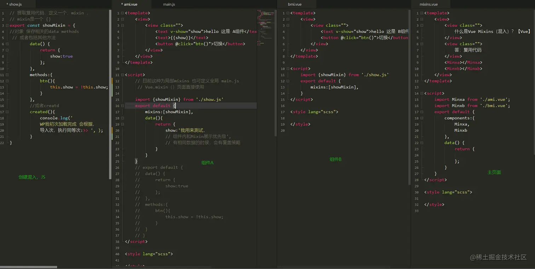Image resolution: width=535 pixels, height=269 pixels.
Task: Fold the created() hook in show.js
Action: (x=7, y=112)
